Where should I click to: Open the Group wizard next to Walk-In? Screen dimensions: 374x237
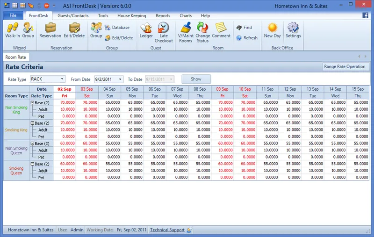pyautogui.click(x=28, y=30)
